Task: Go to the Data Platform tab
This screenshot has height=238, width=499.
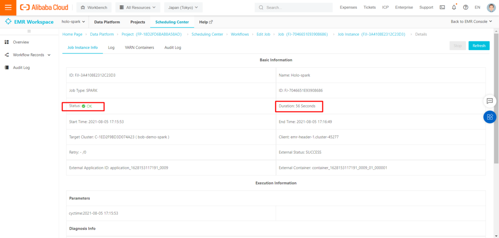Action: 107,22
